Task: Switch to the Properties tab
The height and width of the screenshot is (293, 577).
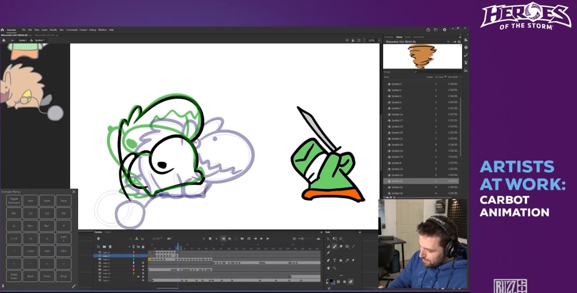Action: tap(389, 37)
